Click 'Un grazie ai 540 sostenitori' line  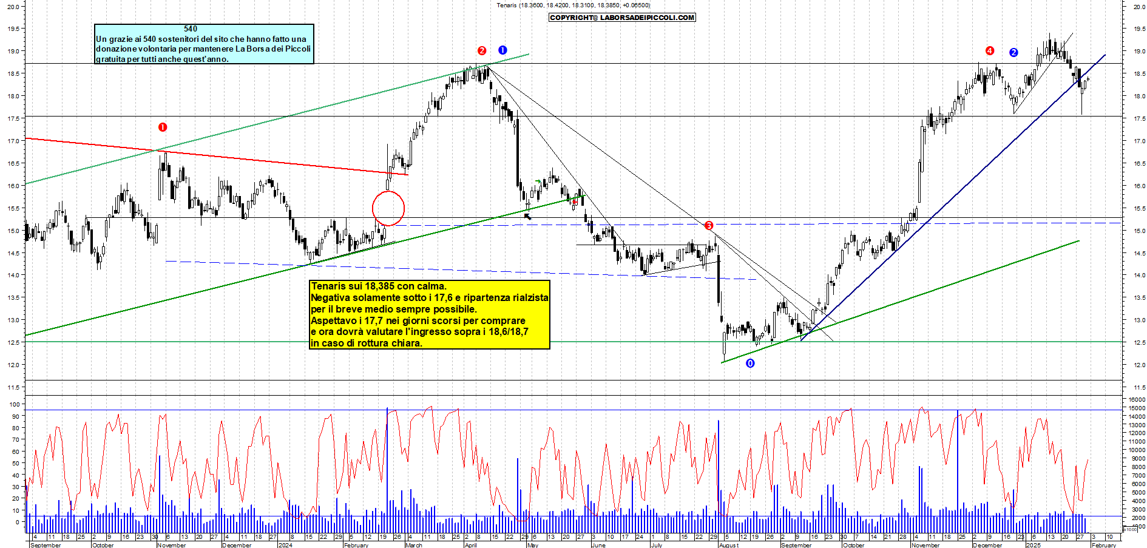(x=201, y=39)
